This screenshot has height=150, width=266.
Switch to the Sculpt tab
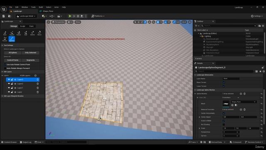[22, 26]
